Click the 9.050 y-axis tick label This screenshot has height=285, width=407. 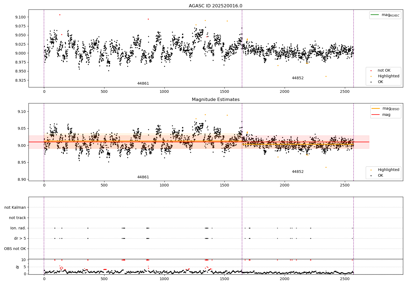[20, 35]
